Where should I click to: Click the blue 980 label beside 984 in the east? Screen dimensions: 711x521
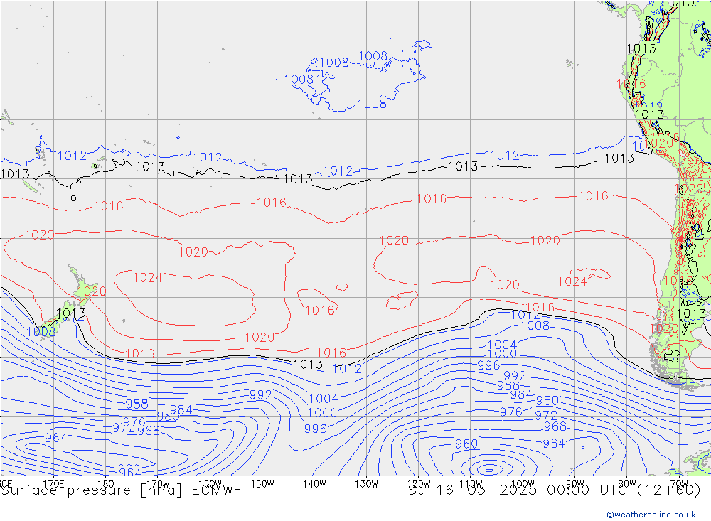pos(547,401)
